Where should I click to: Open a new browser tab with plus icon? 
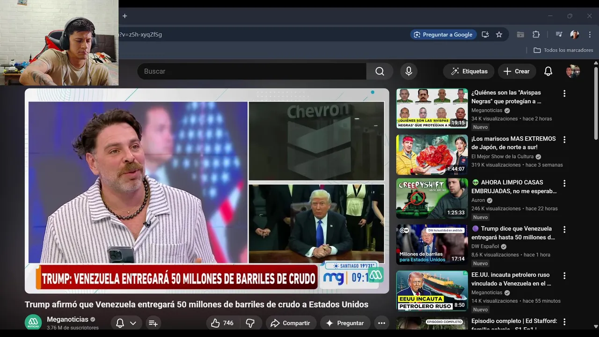[124, 16]
